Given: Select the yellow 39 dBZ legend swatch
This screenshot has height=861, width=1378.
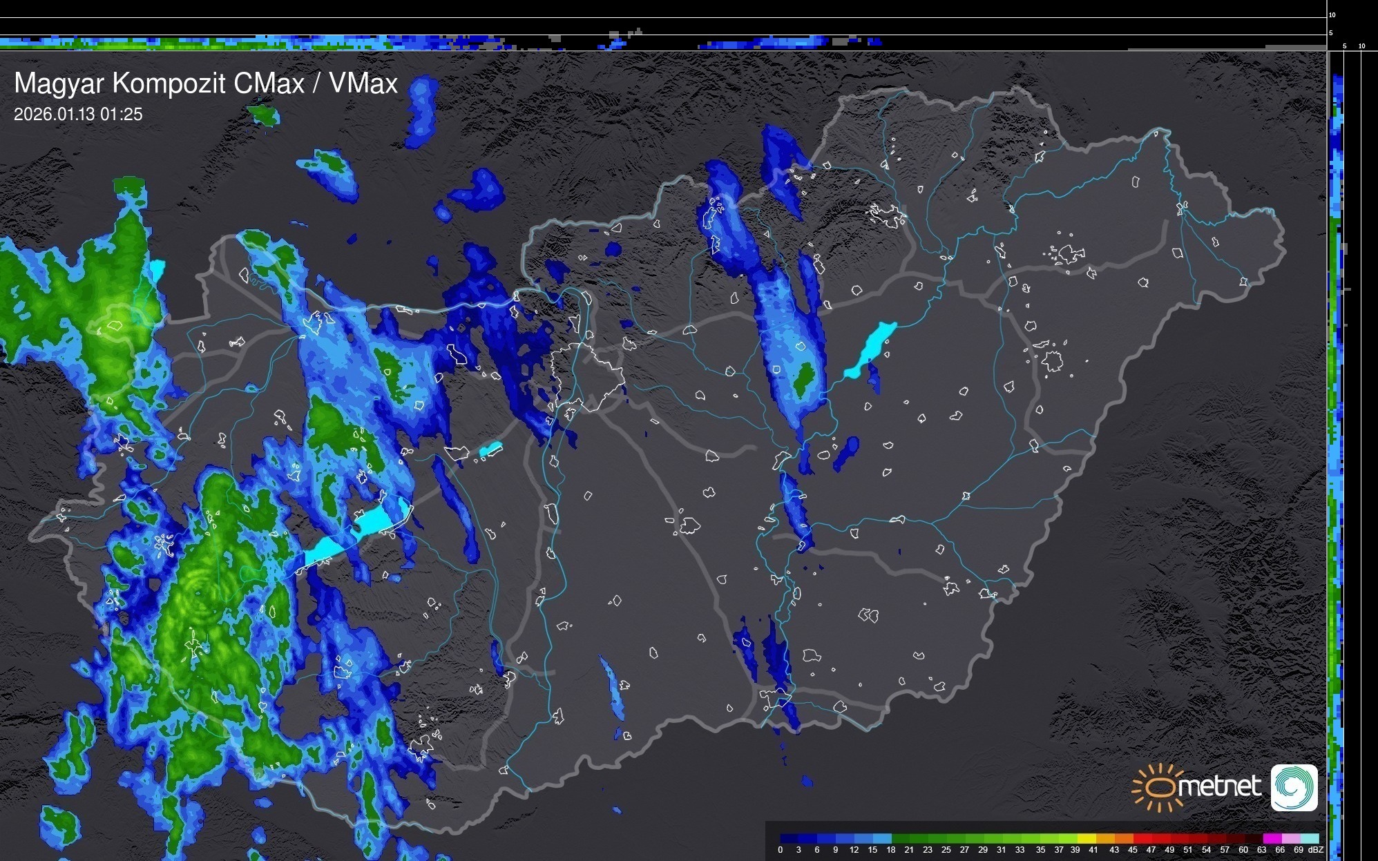Looking at the screenshot, I should [x=1086, y=839].
